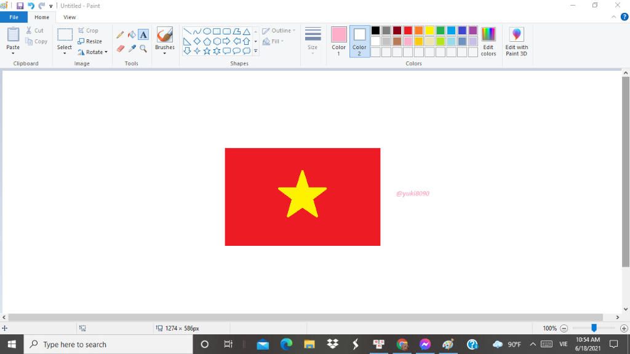Switch to the Home tab

click(42, 17)
